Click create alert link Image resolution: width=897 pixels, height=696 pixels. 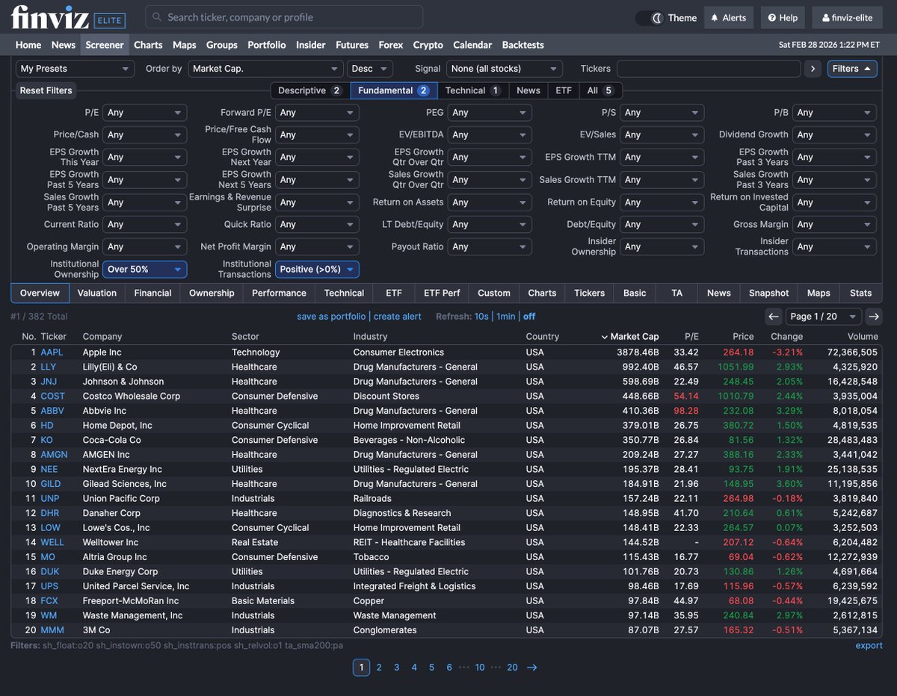tap(398, 317)
